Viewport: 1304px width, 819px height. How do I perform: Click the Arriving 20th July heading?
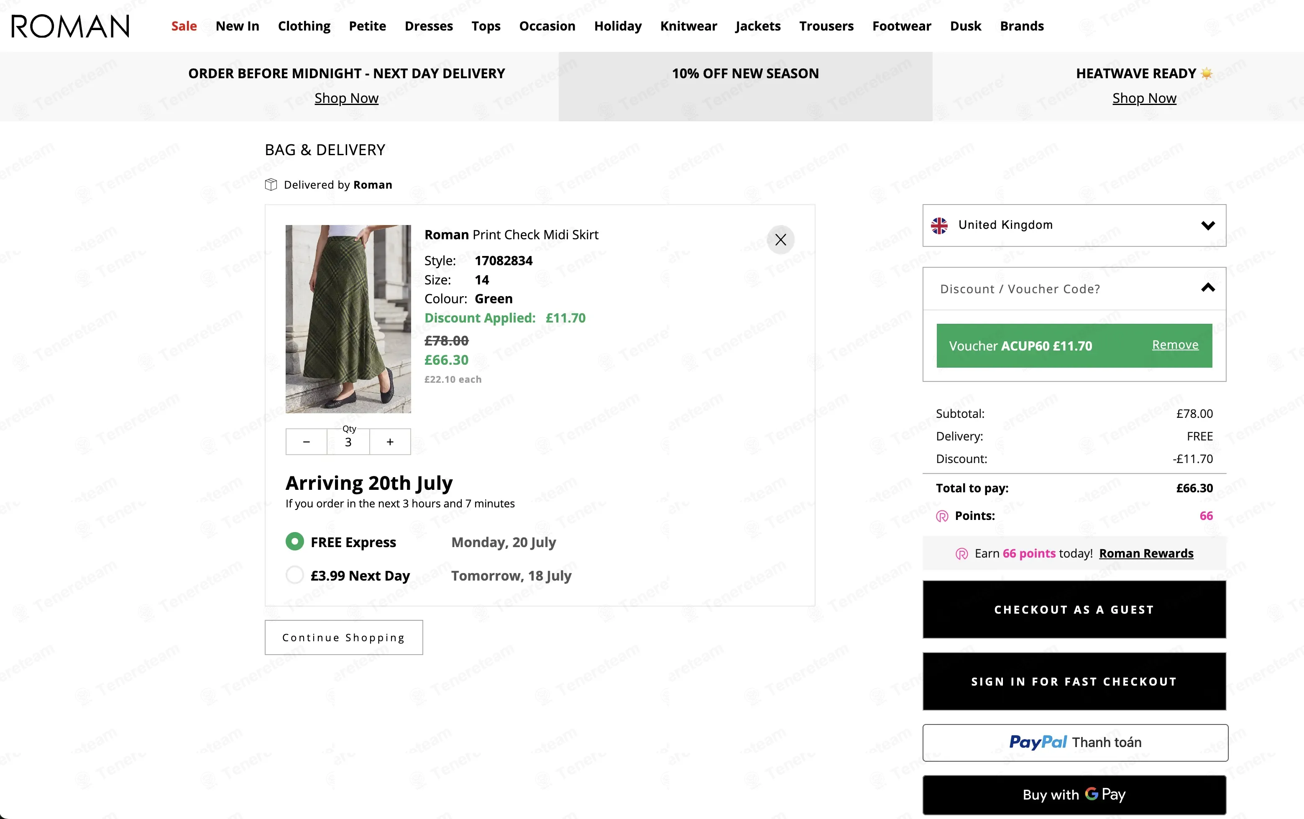click(x=369, y=483)
